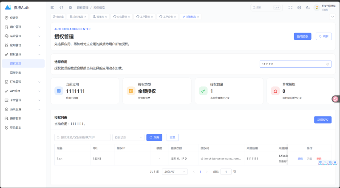Close the 公告管理 tab
Screen dimensions: 340x188
point(129,17)
